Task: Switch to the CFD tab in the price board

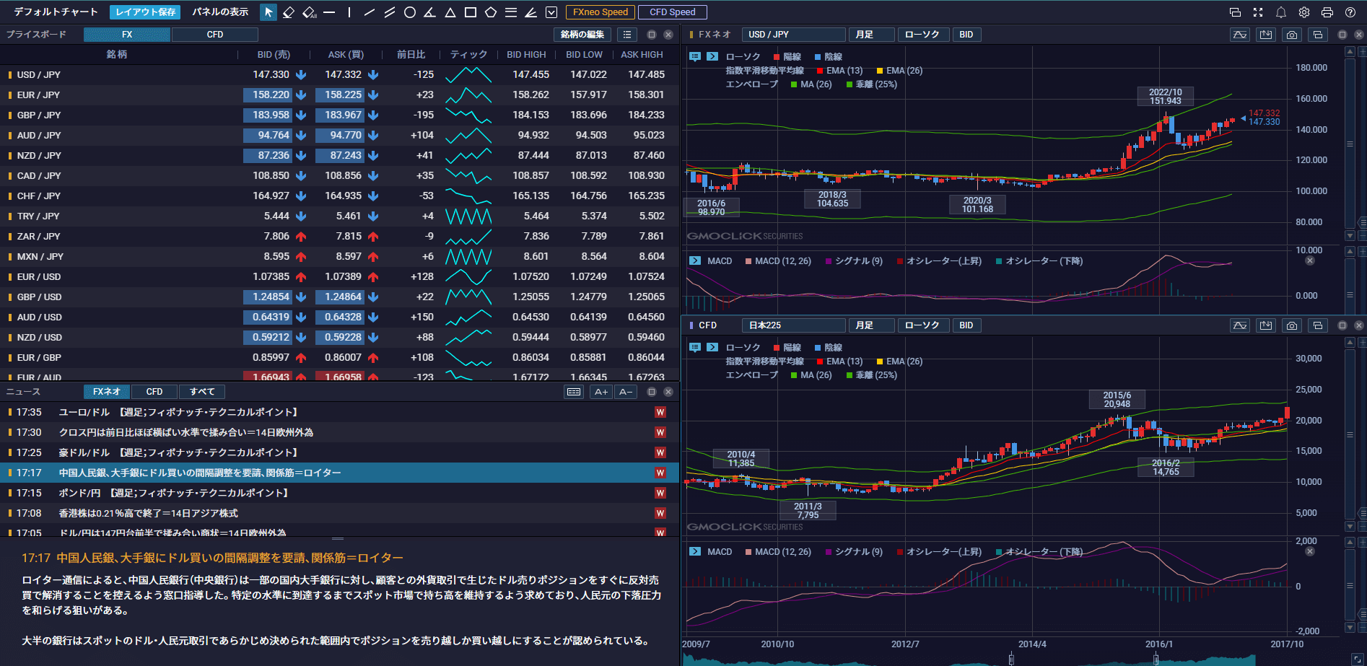Action: [214, 34]
